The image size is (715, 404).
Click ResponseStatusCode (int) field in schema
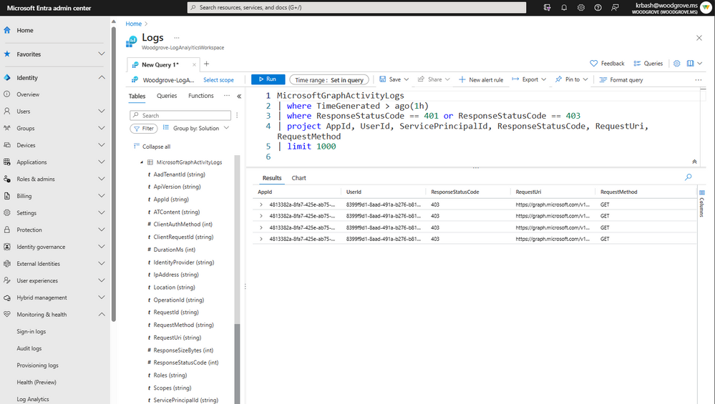185,363
